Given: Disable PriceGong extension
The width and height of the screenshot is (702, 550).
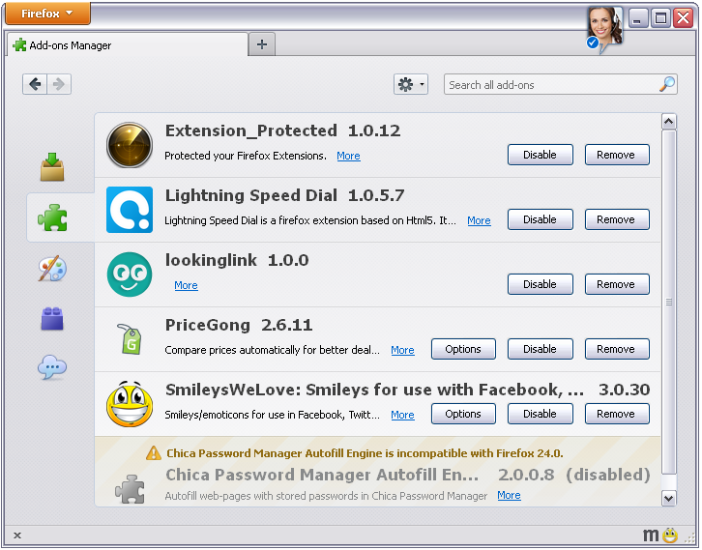Looking at the screenshot, I should (540, 349).
